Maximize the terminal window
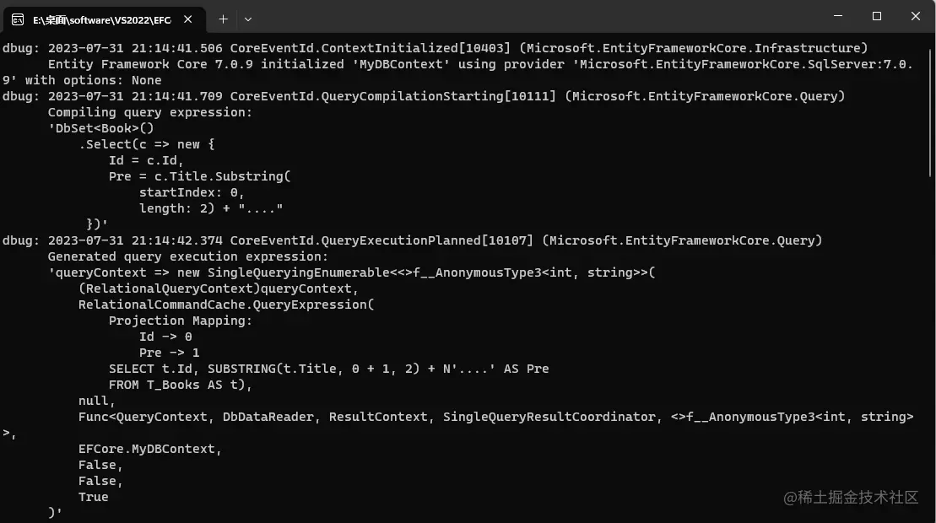This screenshot has width=936, height=523. coord(876,16)
